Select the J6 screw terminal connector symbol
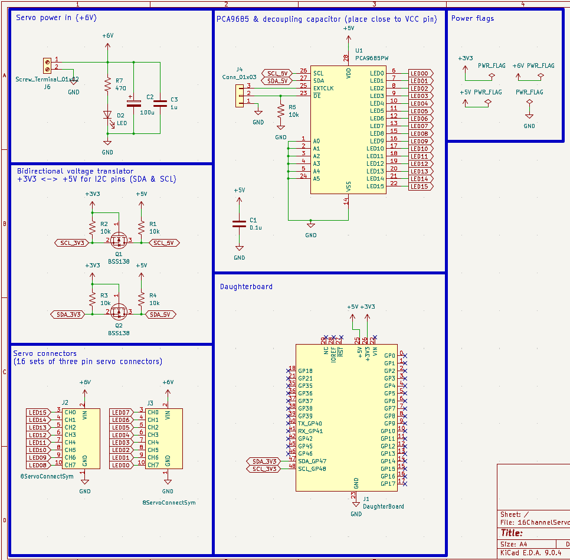570x560 pixels. point(47,64)
